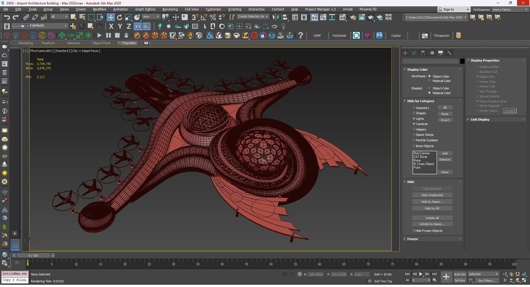Toggle the Auto Key button
Screen dimensions: 530x287
pyautogui.click(x=460, y=274)
